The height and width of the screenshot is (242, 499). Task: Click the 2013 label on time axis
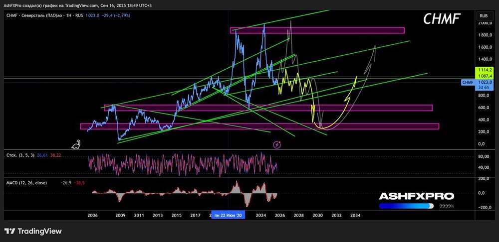click(158, 215)
